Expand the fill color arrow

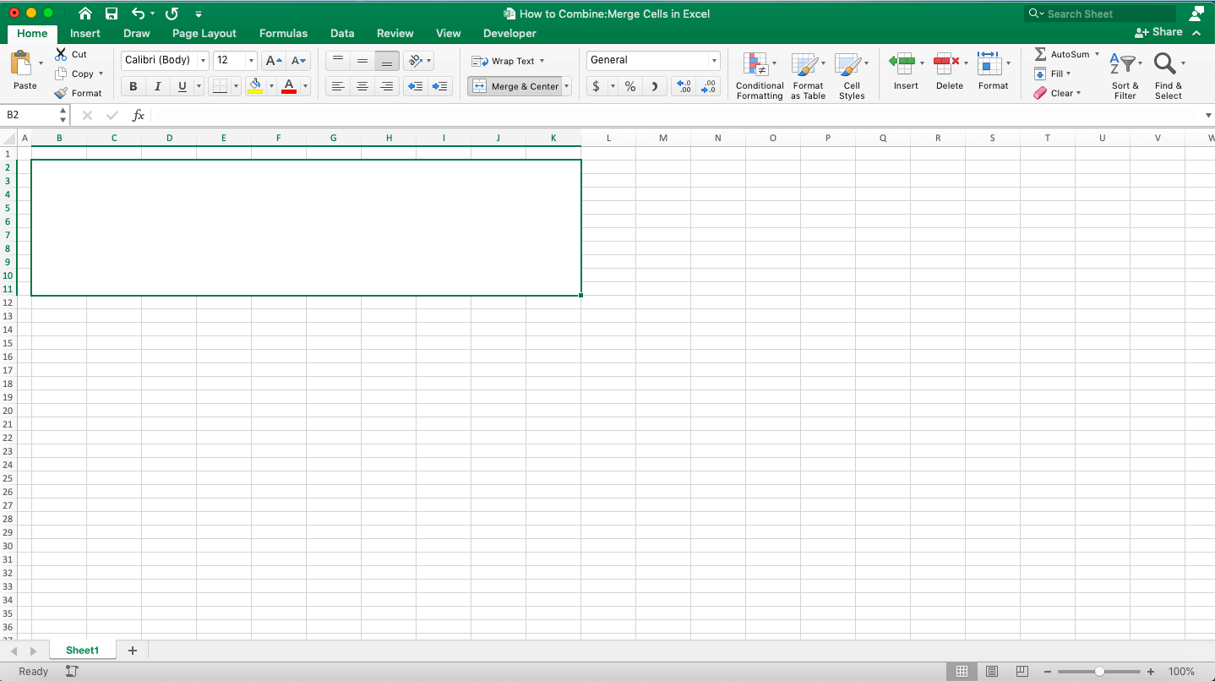[271, 86]
